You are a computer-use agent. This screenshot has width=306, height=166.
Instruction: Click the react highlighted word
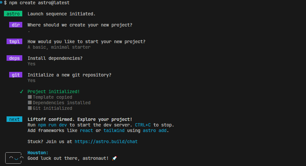click(x=86, y=130)
